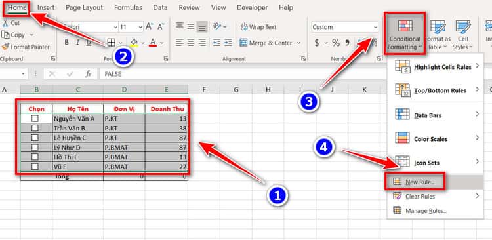Viewport: 492px width, 240px height.
Task: Open the Name Box dropdown arrow
Action: tap(23, 74)
